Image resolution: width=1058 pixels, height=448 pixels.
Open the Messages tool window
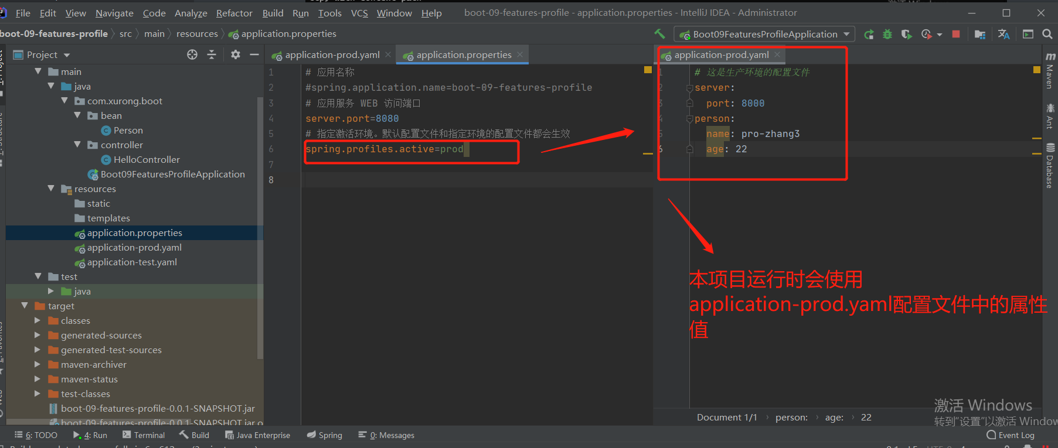tap(386, 435)
